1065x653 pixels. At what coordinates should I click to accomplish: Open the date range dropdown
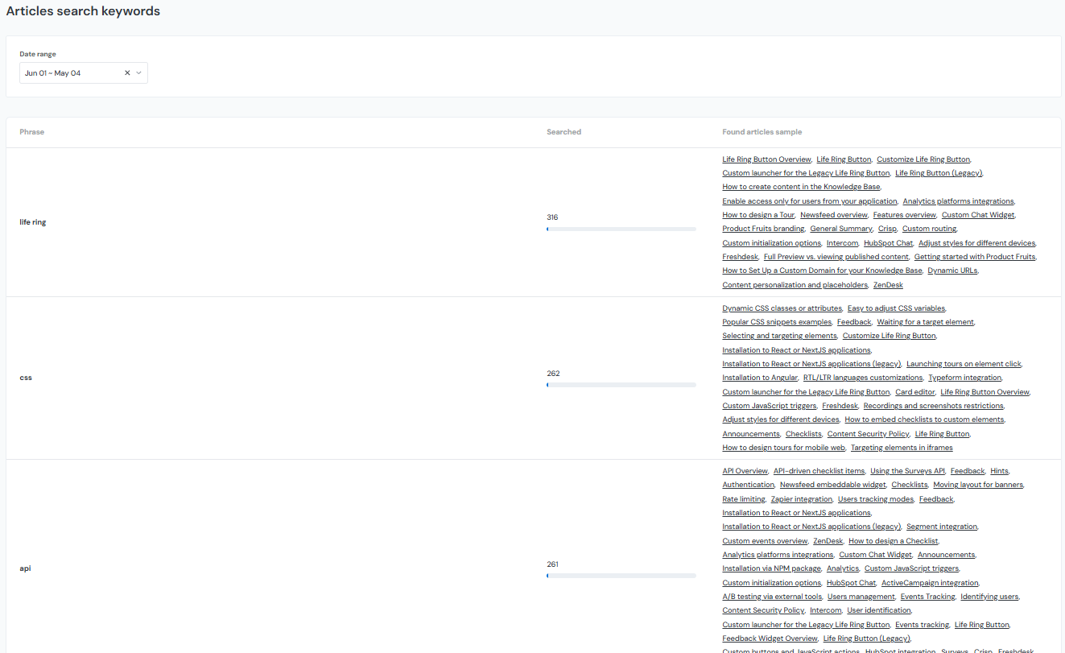(140, 72)
